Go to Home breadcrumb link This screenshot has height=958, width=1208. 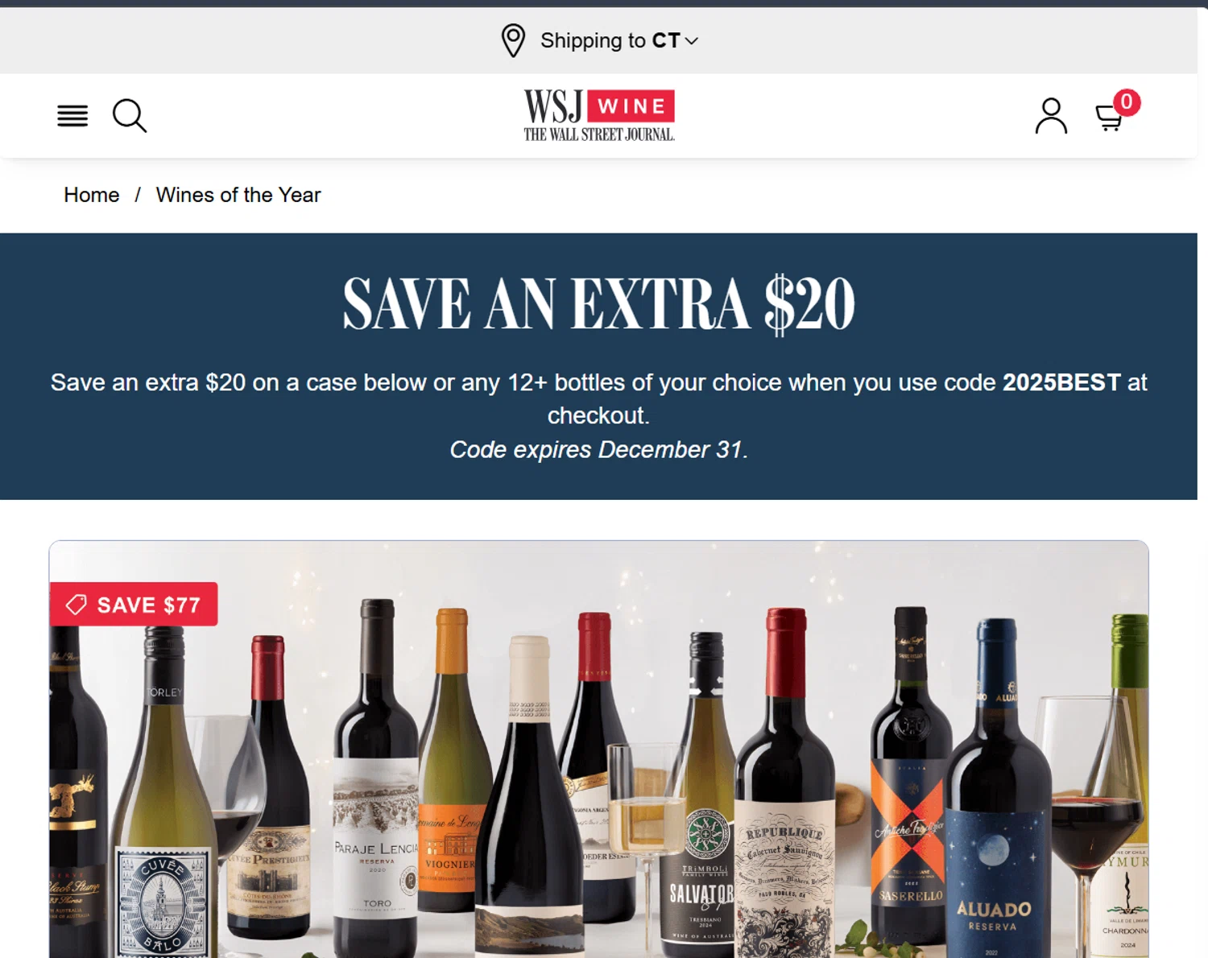click(x=92, y=195)
